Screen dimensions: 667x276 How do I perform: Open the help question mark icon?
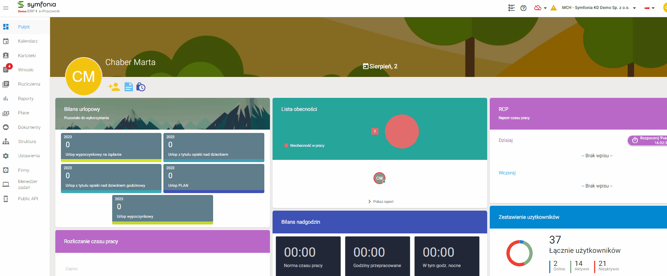tap(523, 8)
